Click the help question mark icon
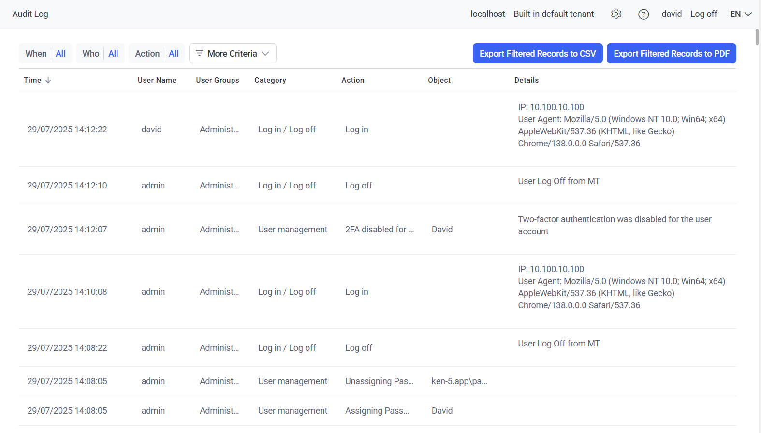761x433 pixels. [x=644, y=14]
